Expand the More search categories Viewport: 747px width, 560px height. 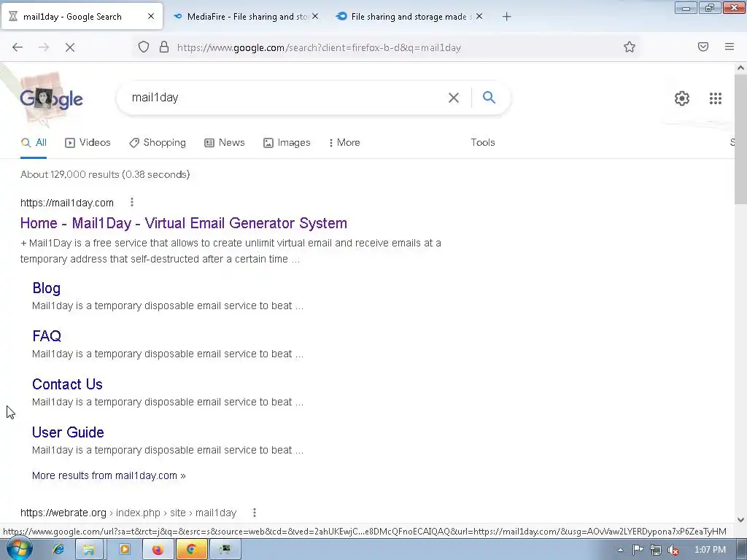tap(344, 142)
